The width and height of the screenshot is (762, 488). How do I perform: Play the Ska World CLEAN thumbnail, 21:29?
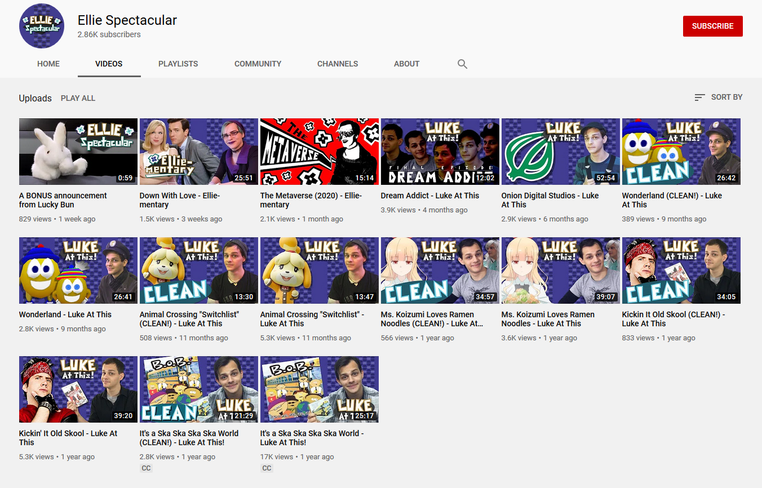pyautogui.click(x=199, y=389)
